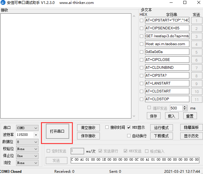Open the 停止位 One stop bits dropdown
Screen dimensions: 203x174
coord(27,156)
